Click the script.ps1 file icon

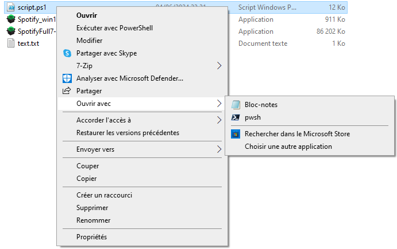10,8
